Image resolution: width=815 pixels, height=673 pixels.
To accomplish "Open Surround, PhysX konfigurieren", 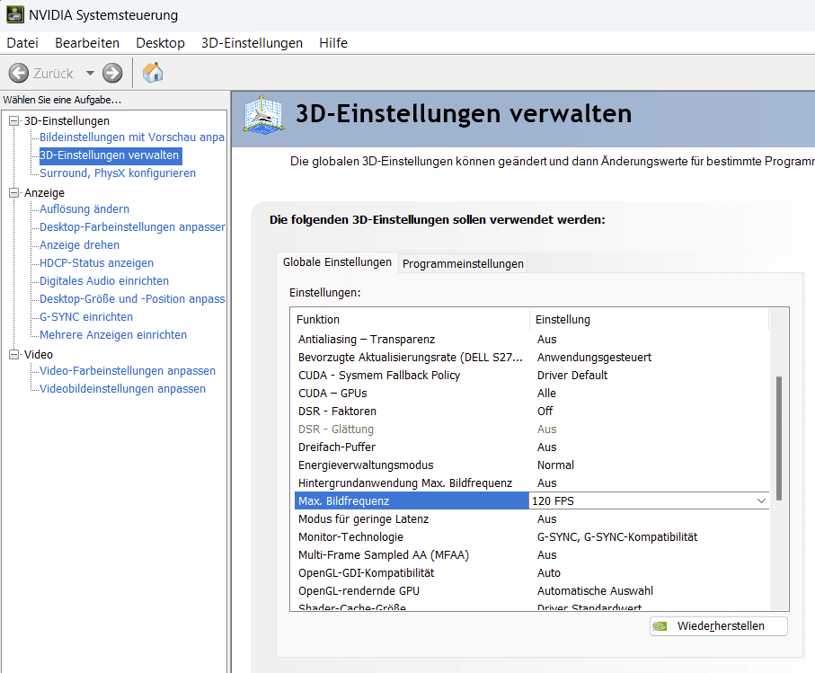I will pos(118,173).
